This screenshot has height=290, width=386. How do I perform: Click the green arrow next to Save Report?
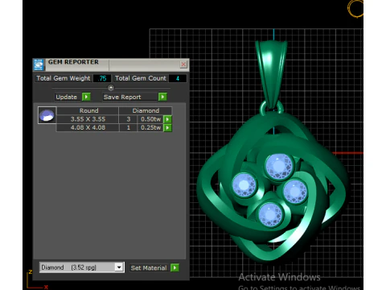pos(162,97)
